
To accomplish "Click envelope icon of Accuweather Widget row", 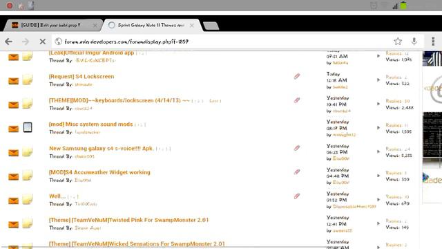I will [13, 177].
